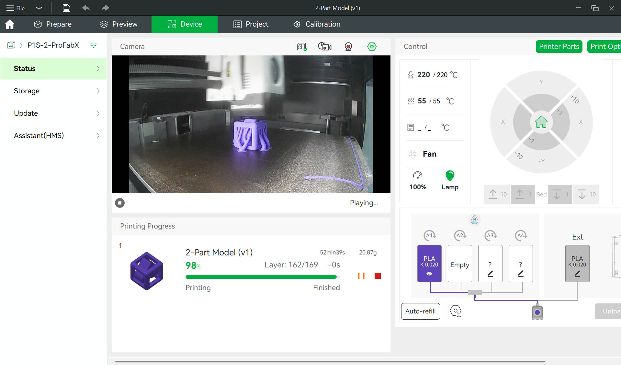
Task: Click the Redo arrow icon
Action: coord(105,8)
